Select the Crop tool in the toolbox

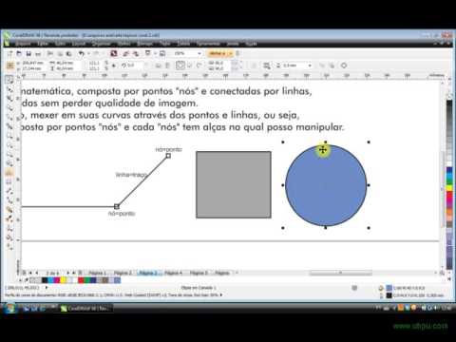(x=9, y=99)
